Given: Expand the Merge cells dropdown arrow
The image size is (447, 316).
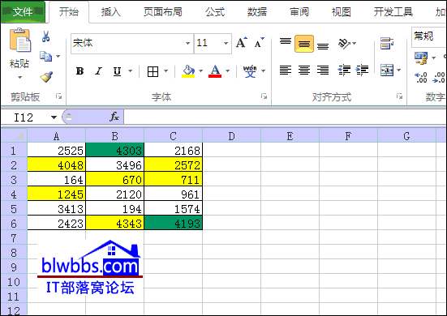Looking at the screenshot, I should 399,70.
